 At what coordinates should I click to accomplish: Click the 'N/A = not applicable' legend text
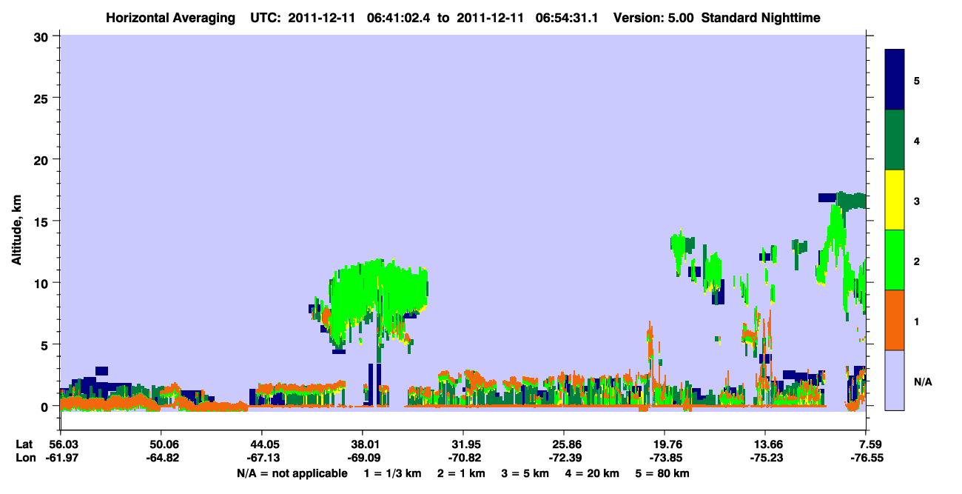(292, 473)
